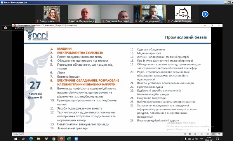Start Slide Show from status bar
The height and width of the screenshot is (141, 233).
tap(219, 134)
